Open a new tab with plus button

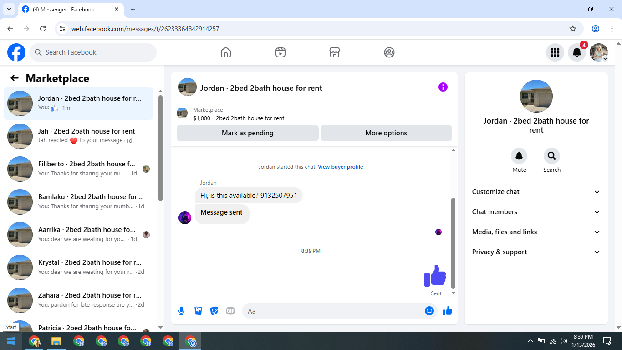click(133, 9)
